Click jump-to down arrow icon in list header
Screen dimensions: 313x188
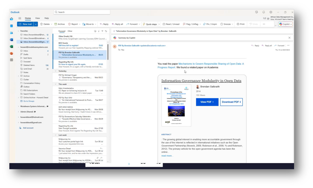pos(99,31)
